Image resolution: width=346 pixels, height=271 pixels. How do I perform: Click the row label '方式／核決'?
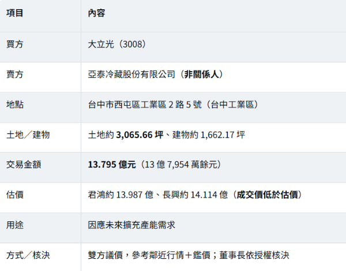(28, 255)
